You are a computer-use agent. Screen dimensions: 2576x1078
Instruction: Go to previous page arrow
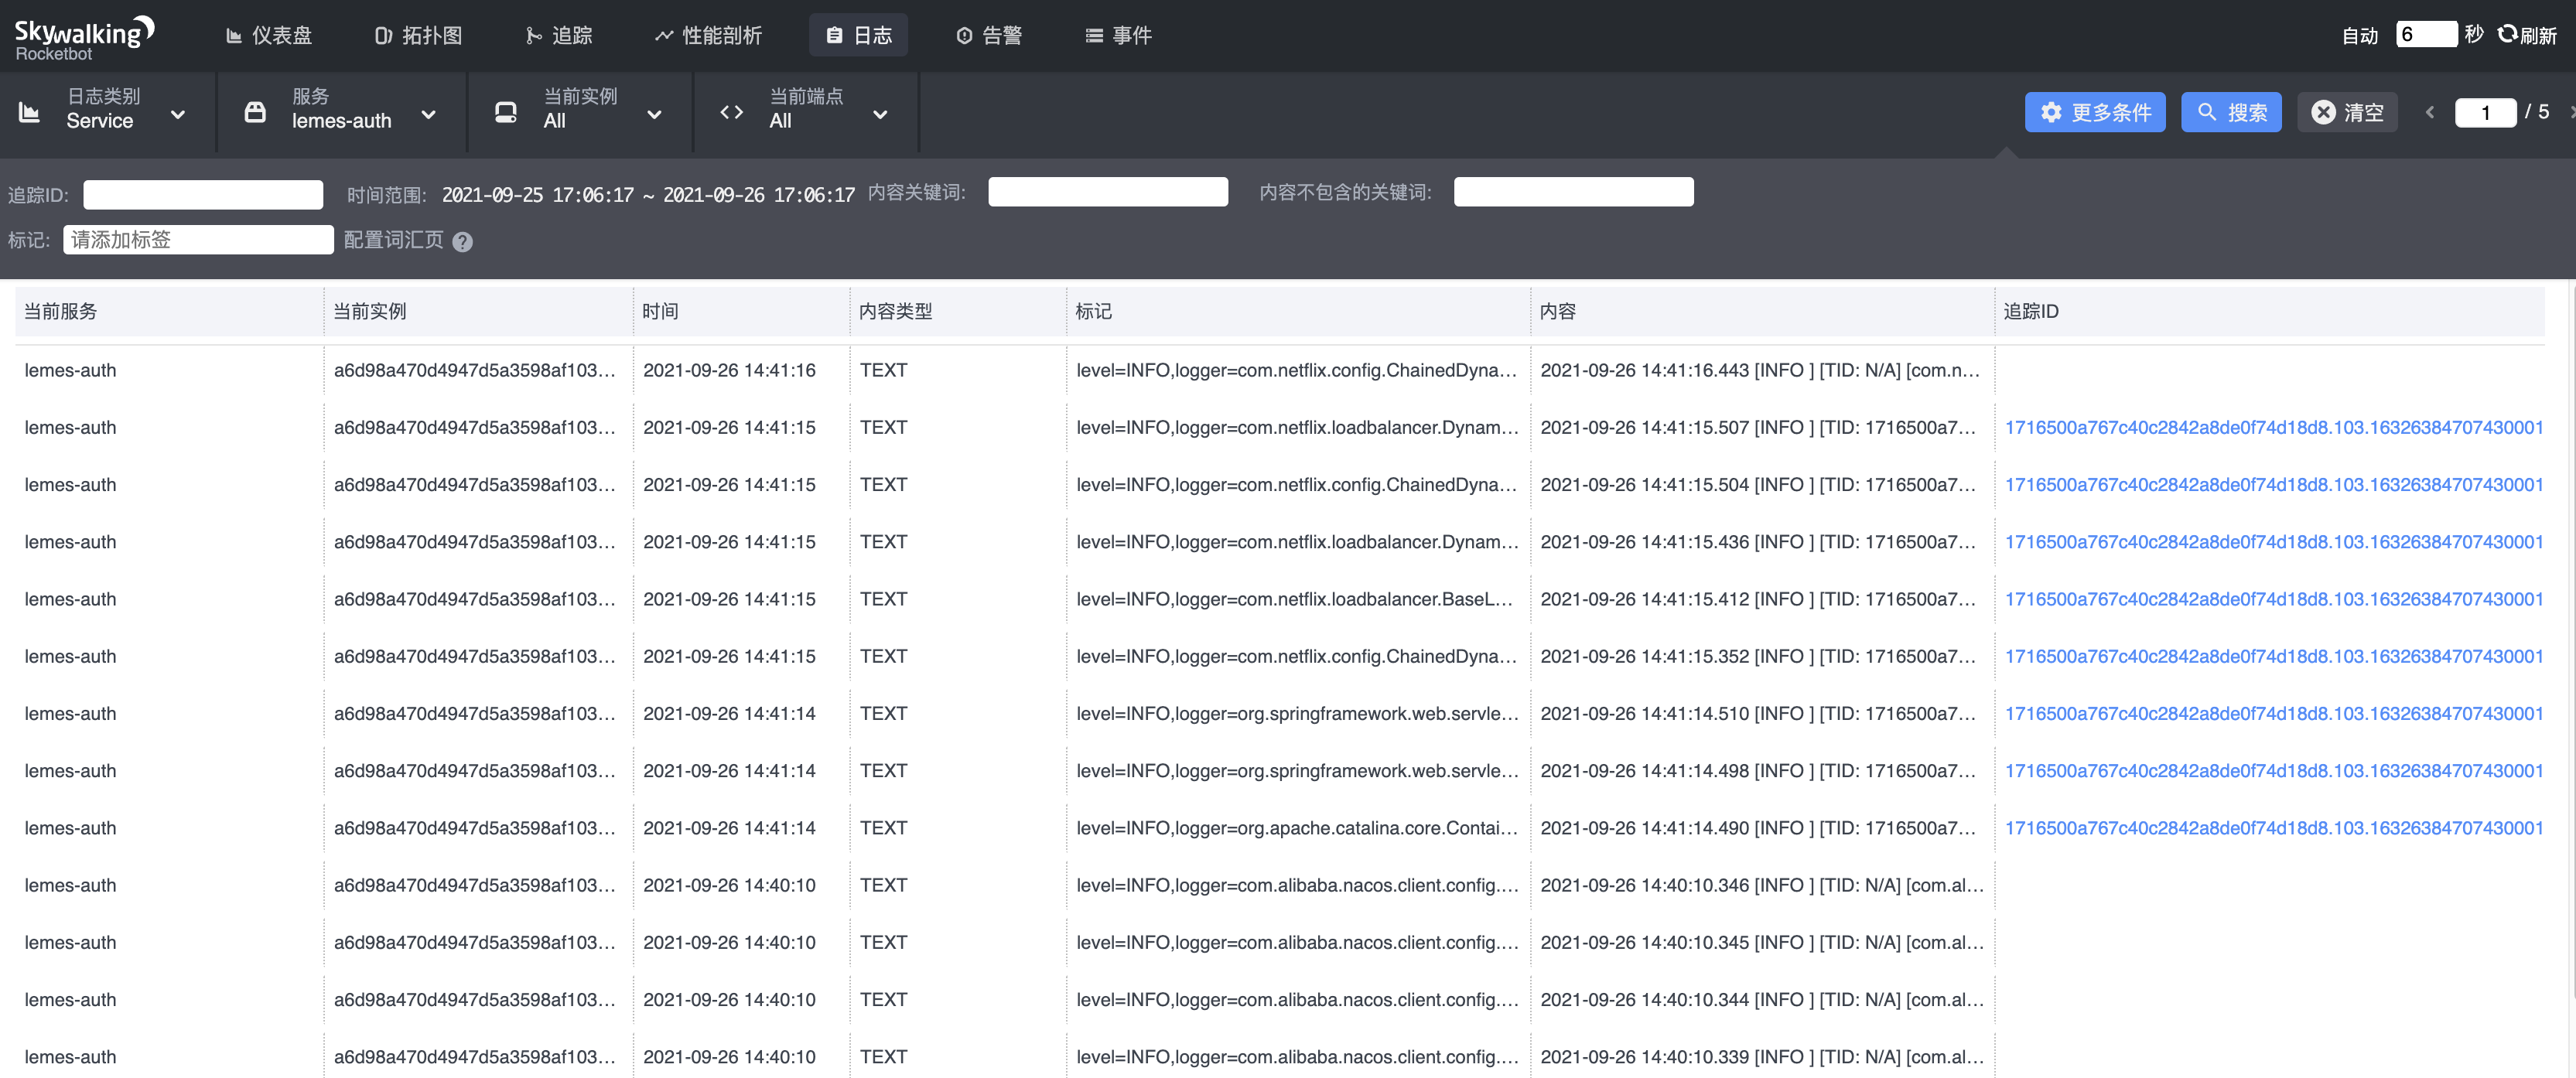point(2430,112)
